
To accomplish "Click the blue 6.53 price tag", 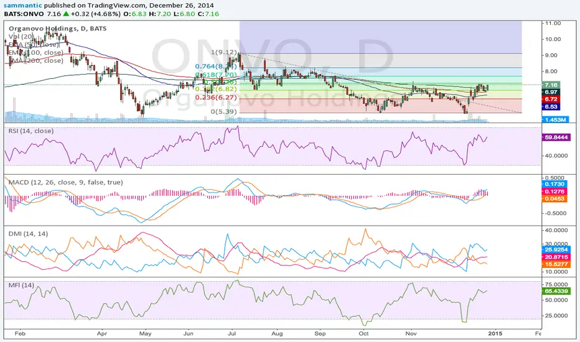I will [x=551, y=106].
